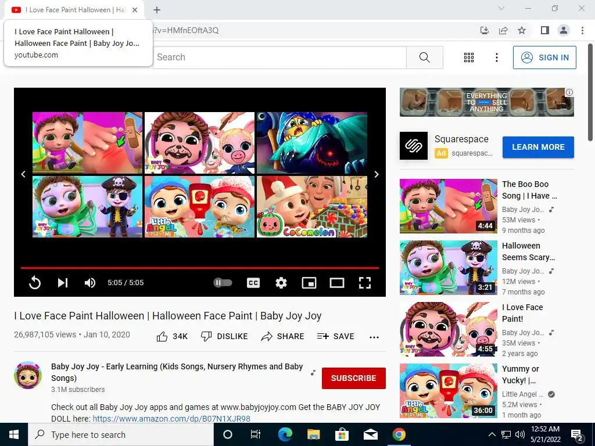Viewport: 595px width, 446px height.
Task: Open I Love Face Paint! sidebar thumbnail
Action: click(449, 329)
